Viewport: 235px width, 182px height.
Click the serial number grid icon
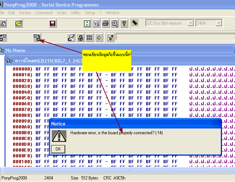(x=90, y=38)
